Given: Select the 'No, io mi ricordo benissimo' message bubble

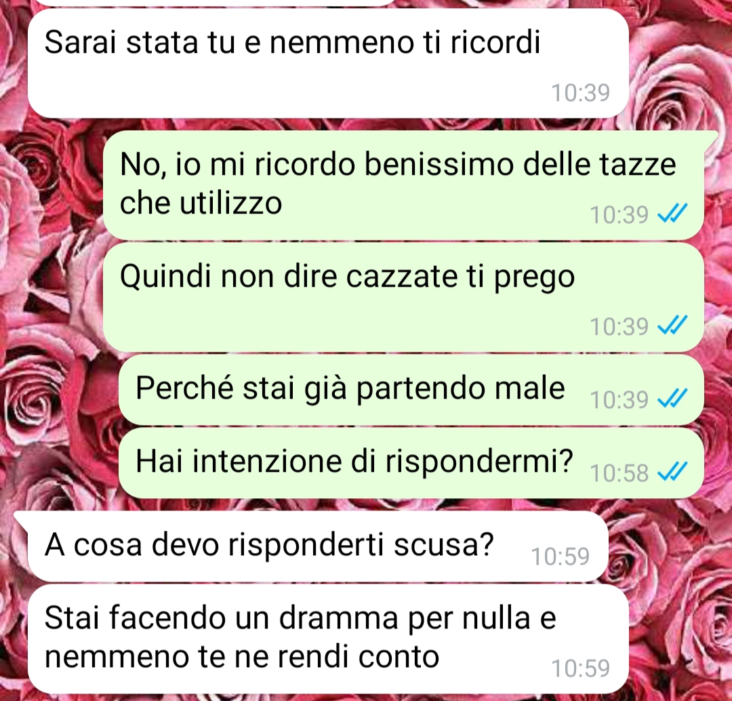Looking at the screenshot, I should click(403, 185).
